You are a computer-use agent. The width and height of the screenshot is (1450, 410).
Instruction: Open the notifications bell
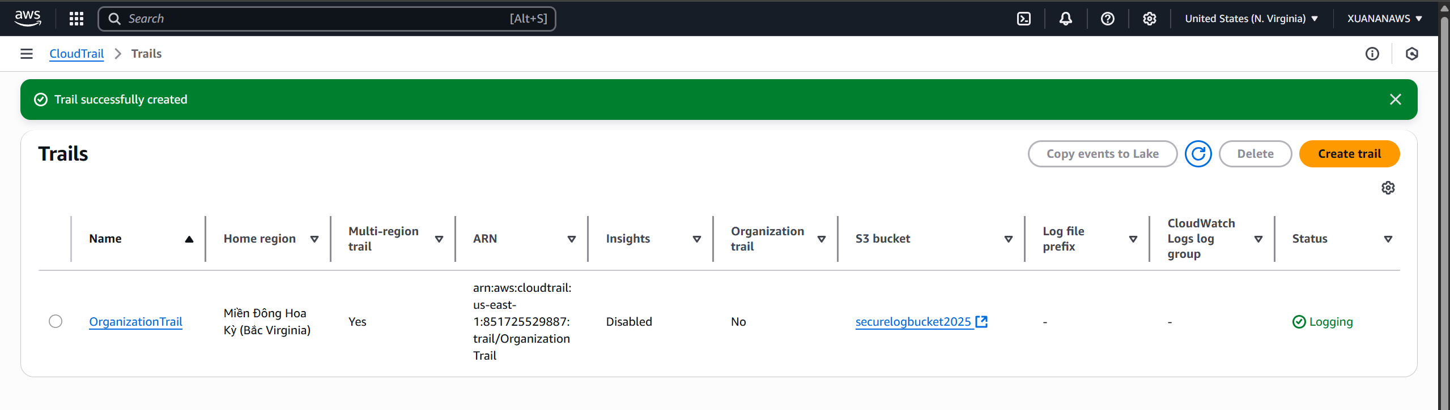1065,19
